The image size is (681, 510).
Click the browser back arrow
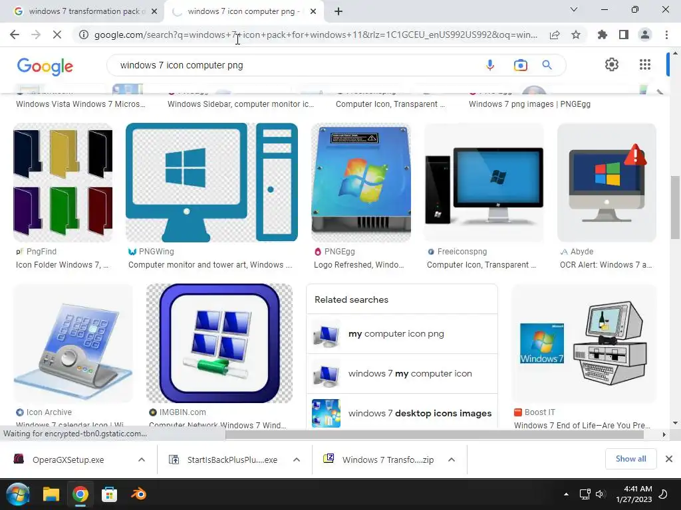point(15,35)
